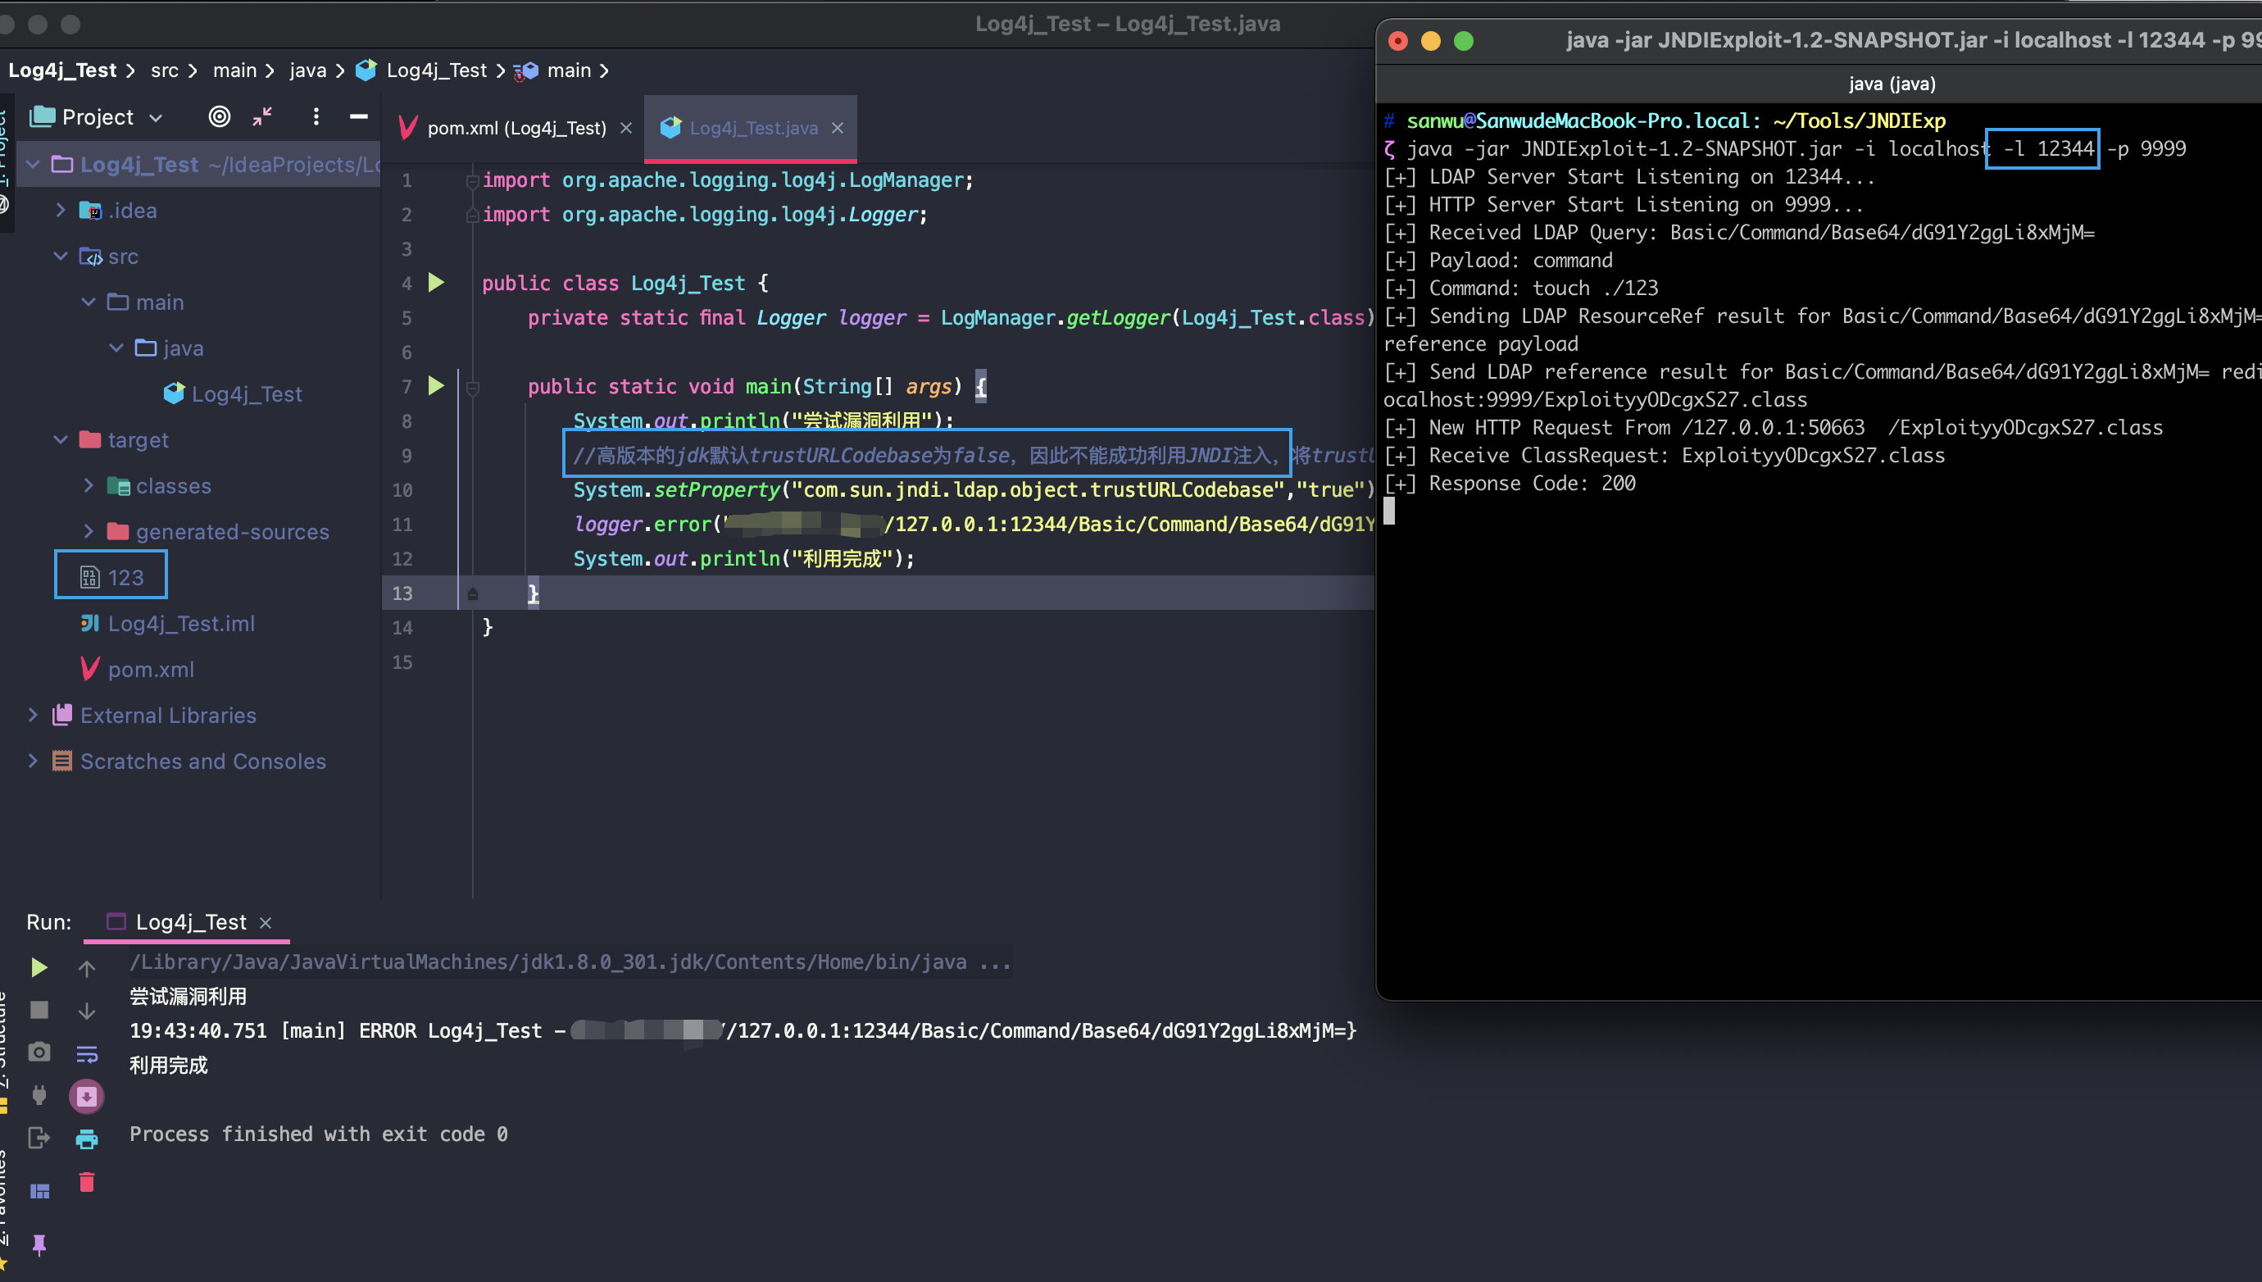2262x1282 pixels.
Task: Collapse the target folder
Action: click(x=60, y=439)
